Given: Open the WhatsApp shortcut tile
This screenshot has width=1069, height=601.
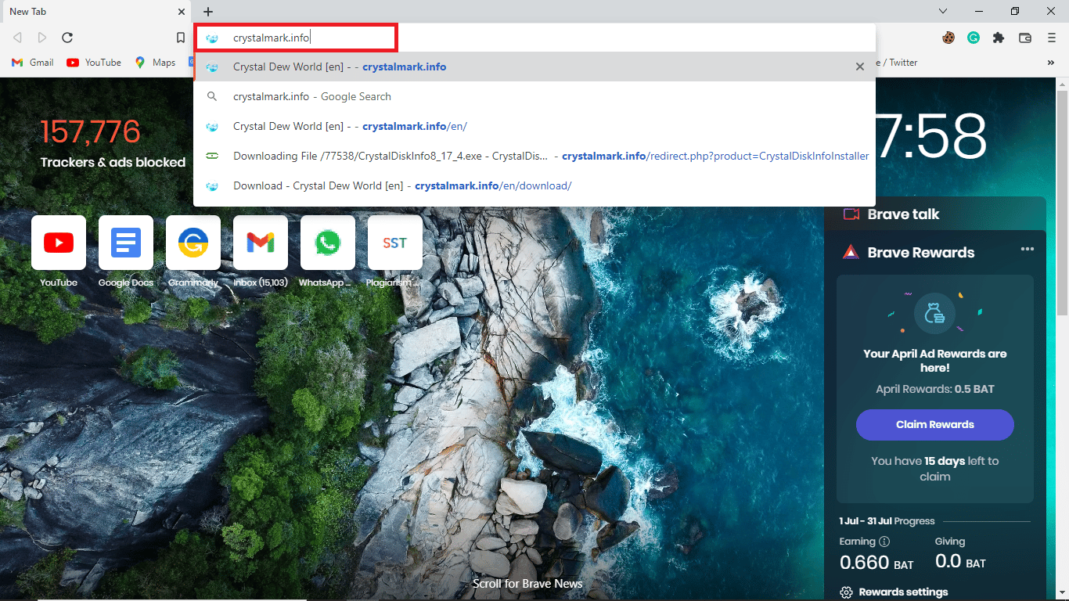Looking at the screenshot, I should pos(327,243).
